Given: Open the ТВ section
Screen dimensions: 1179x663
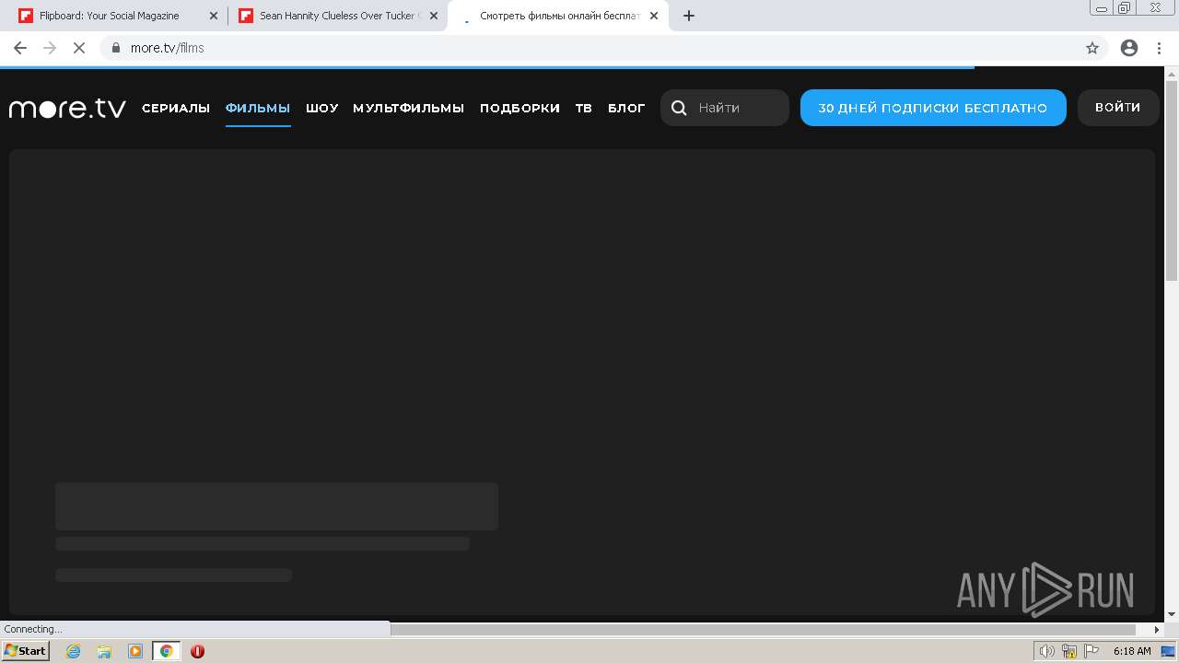Looking at the screenshot, I should point(584,108).
